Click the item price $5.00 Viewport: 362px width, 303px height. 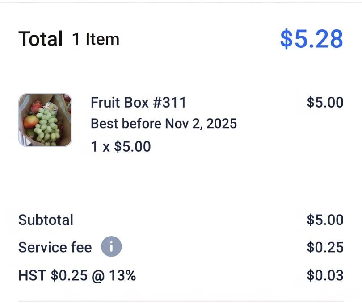pyautogui.click(x=325, y=103)
